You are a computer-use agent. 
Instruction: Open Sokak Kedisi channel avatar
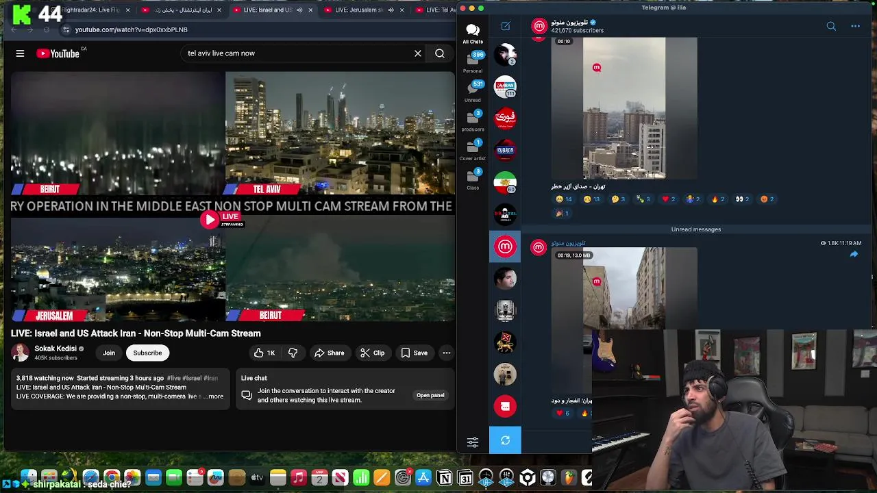21,353
